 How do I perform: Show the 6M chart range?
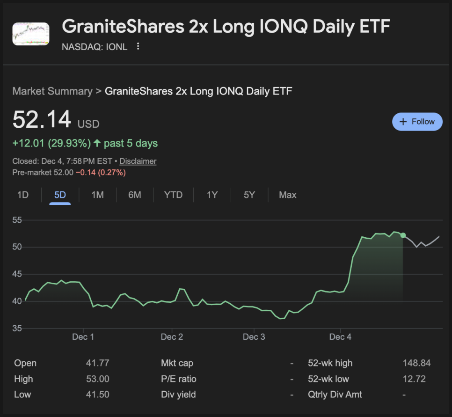[x=135, y=195]
